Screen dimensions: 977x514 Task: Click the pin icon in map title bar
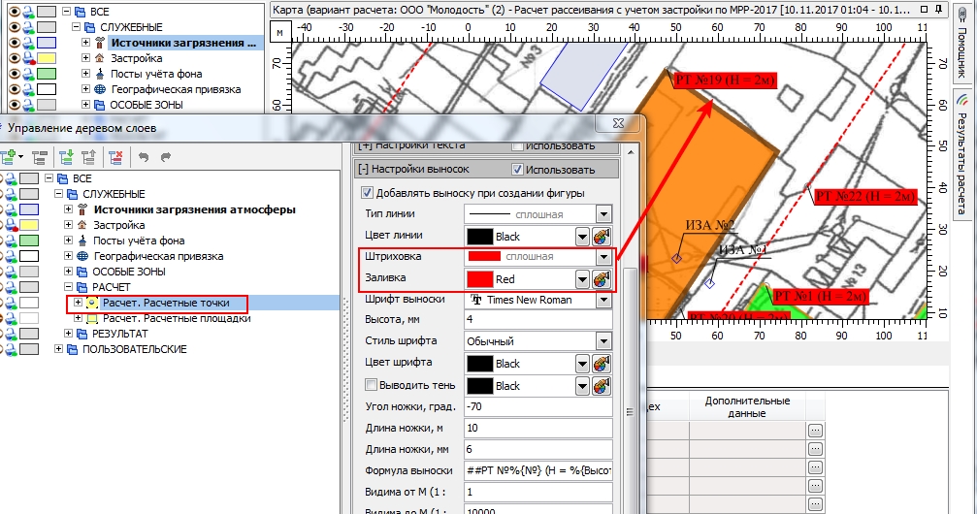[938, 10]
